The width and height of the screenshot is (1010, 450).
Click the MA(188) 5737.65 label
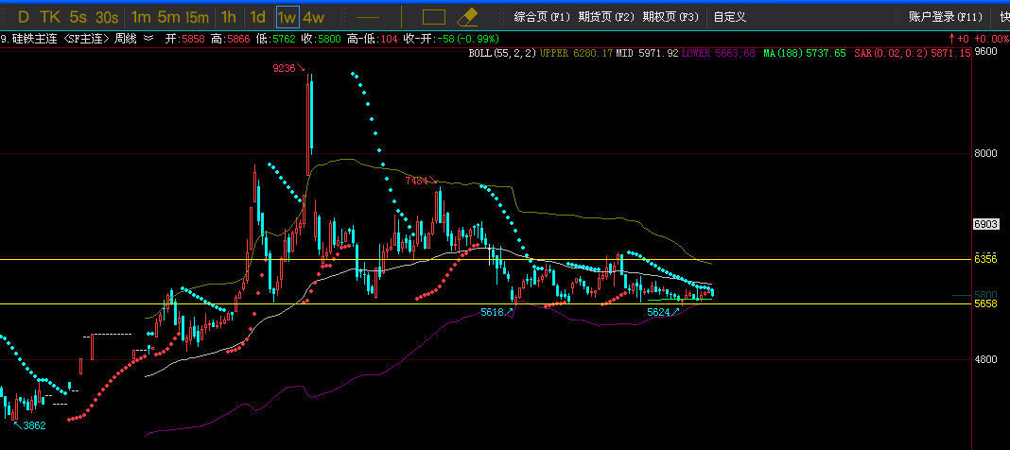pos(805,54)
